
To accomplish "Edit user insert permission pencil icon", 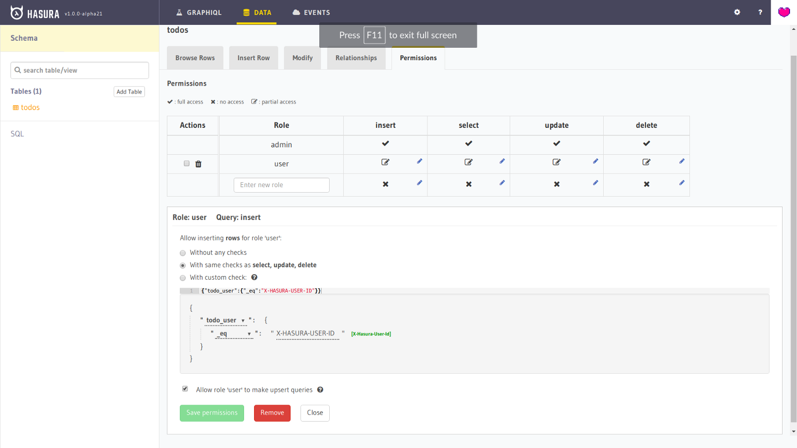I will tap(419, 161).
